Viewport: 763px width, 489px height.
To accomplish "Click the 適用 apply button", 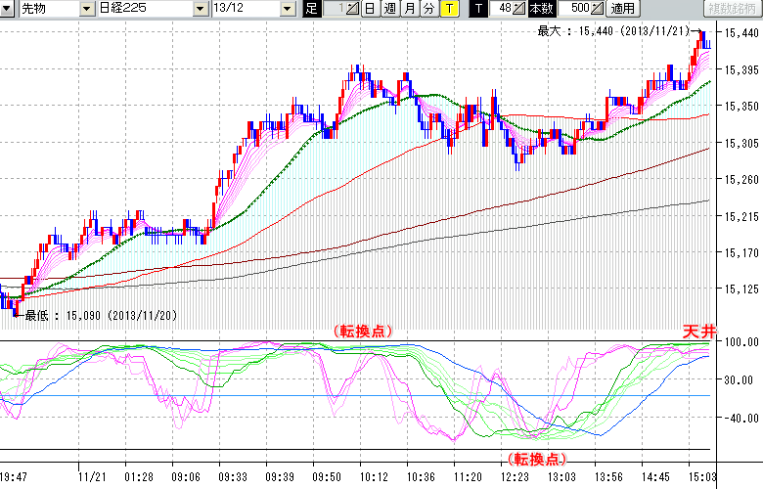I will pyautogui.click(x=622, y=9).
